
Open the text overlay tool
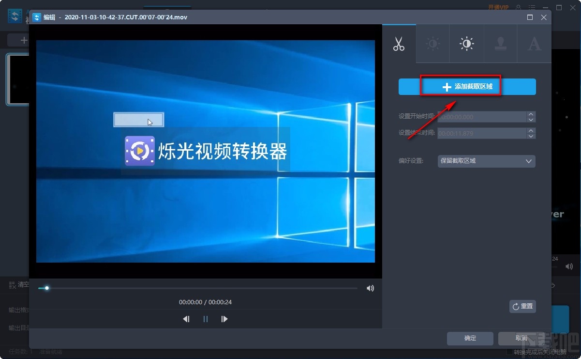click(x=534, y=44)
